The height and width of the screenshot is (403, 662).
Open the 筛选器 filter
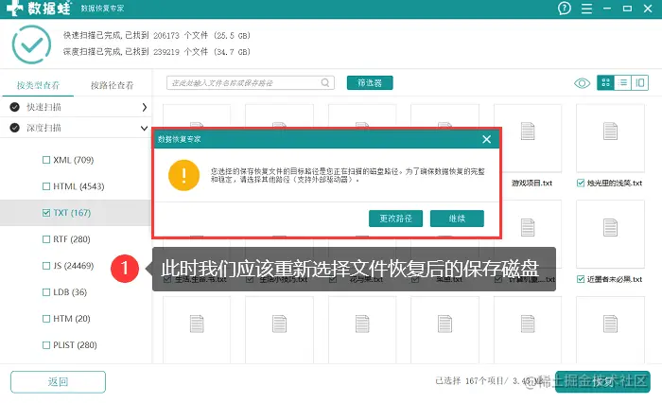370,83
